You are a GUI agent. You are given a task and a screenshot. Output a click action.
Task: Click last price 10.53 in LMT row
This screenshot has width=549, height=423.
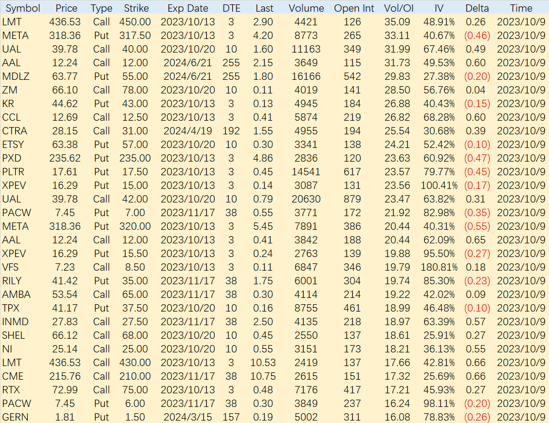263,363
